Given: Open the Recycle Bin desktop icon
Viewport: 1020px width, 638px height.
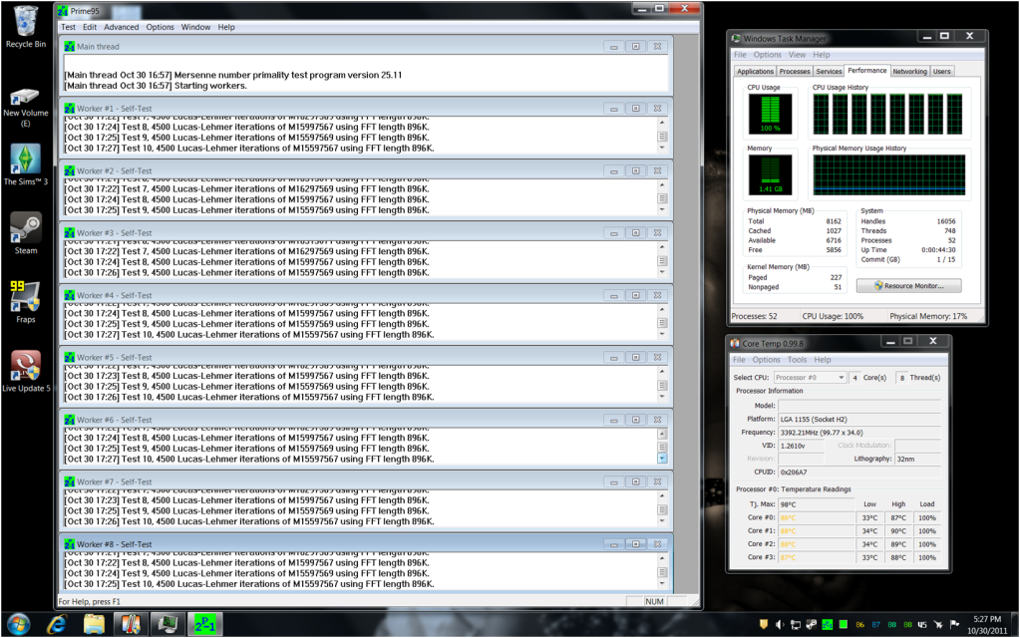Looking at the screenshot, I should tap(25, 27).
